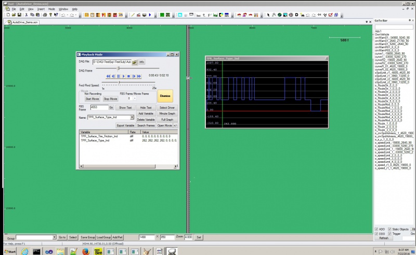Click the Fwd/Rwd Speed slider handle
This screenshot has width=416, height=255.
coord(120,83)
